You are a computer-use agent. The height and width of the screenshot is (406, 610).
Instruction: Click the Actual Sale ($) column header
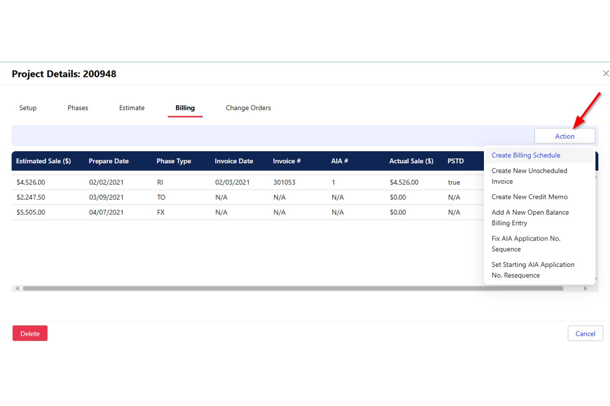(x=411, y=161)
